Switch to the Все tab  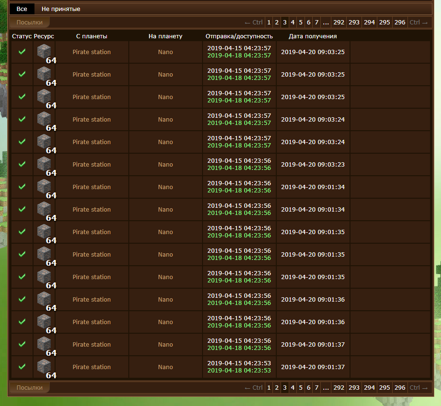tap(22, 9)
